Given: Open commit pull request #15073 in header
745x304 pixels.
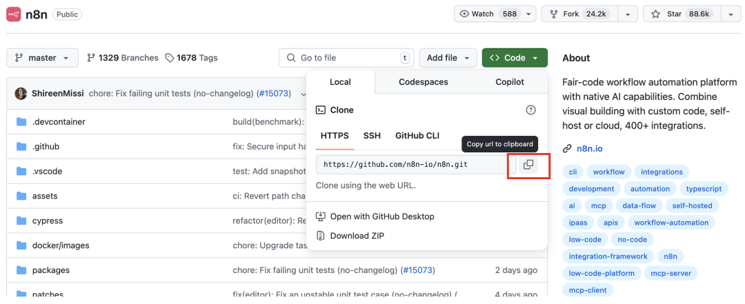Looking at the screenshot, I should 273,94.
